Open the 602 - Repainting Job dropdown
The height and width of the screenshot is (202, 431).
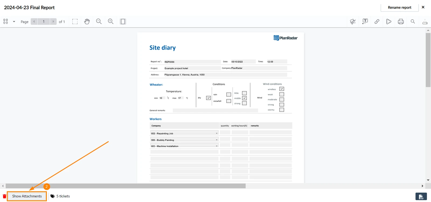184,133
